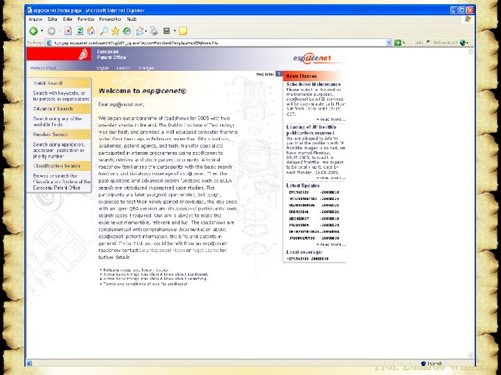Click the gray Forward arrow button
The width and height of the screenshot is (501, 375).
coord(51,31)
